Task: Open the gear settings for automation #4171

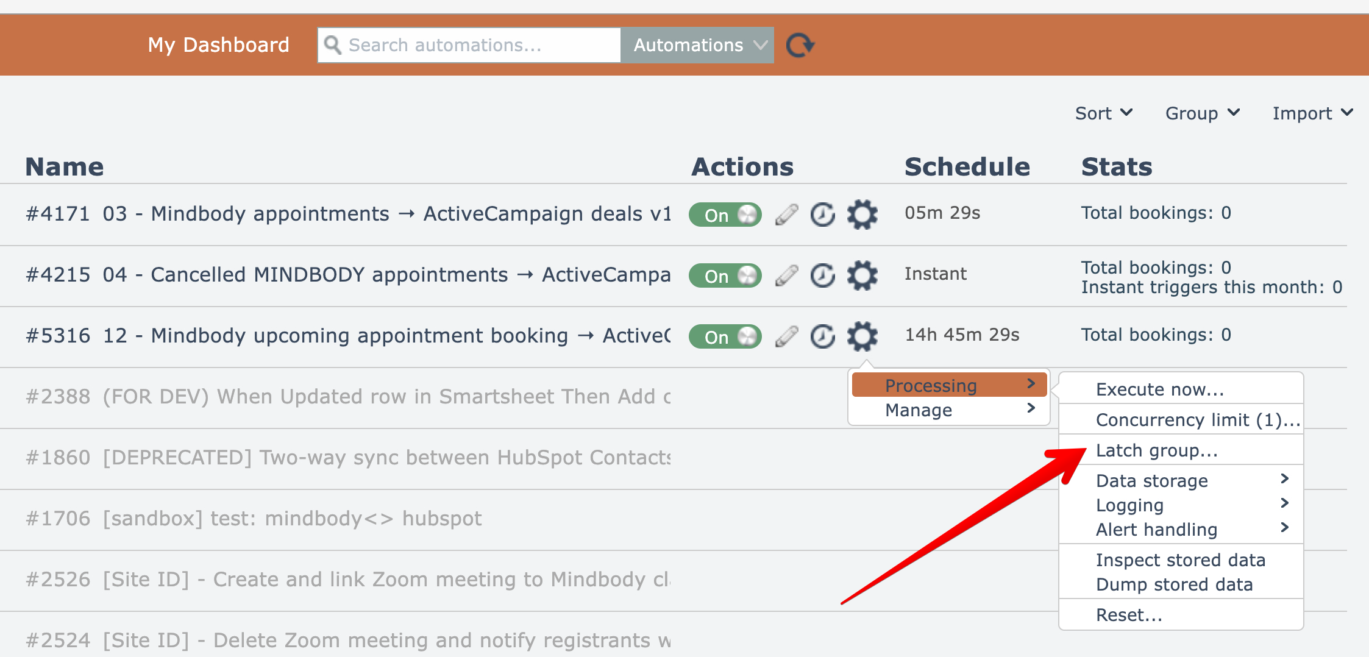Action: pos(862,215)
